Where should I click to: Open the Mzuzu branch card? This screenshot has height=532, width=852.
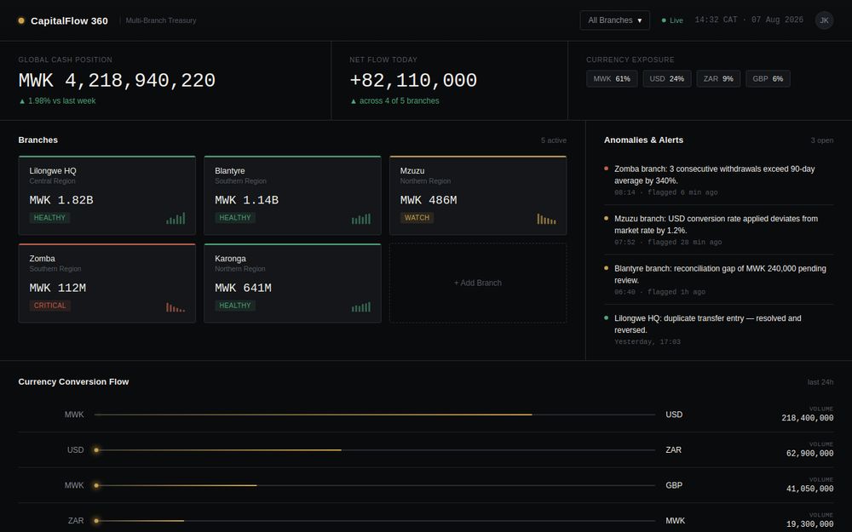[478, 196]
